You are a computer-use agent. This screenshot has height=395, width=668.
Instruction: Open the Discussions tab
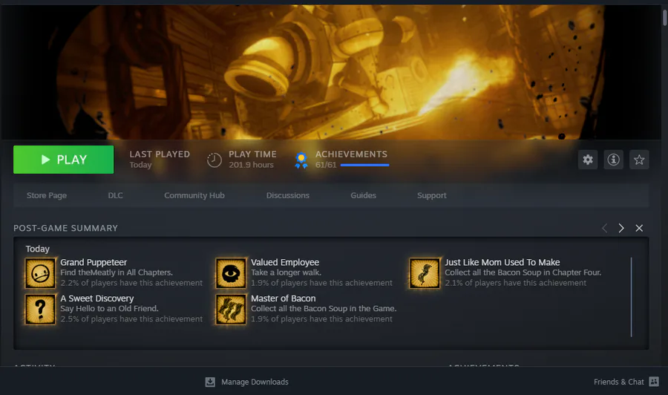[x=287, y=195]
